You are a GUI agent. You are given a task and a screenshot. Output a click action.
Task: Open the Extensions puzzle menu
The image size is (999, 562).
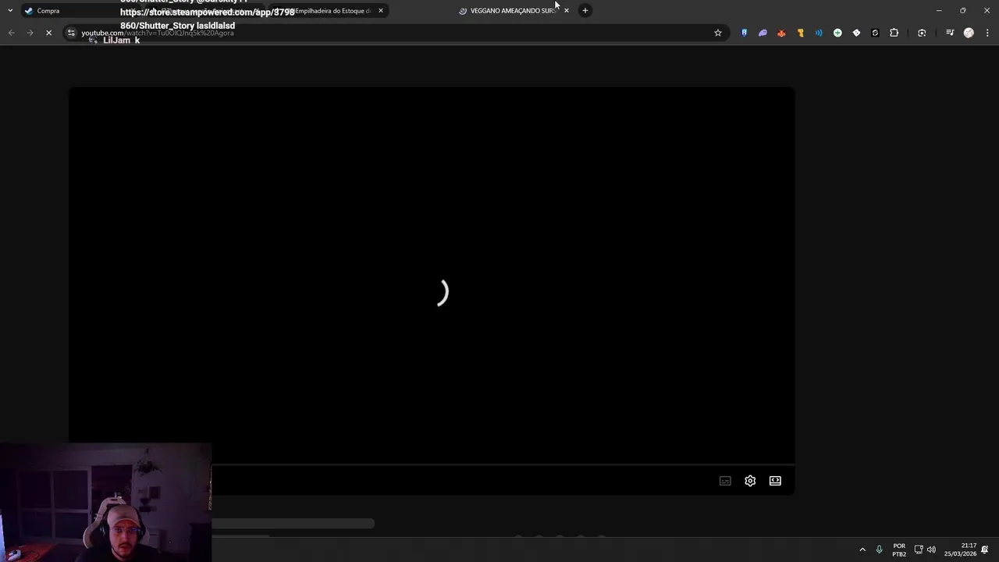(894, 33)
